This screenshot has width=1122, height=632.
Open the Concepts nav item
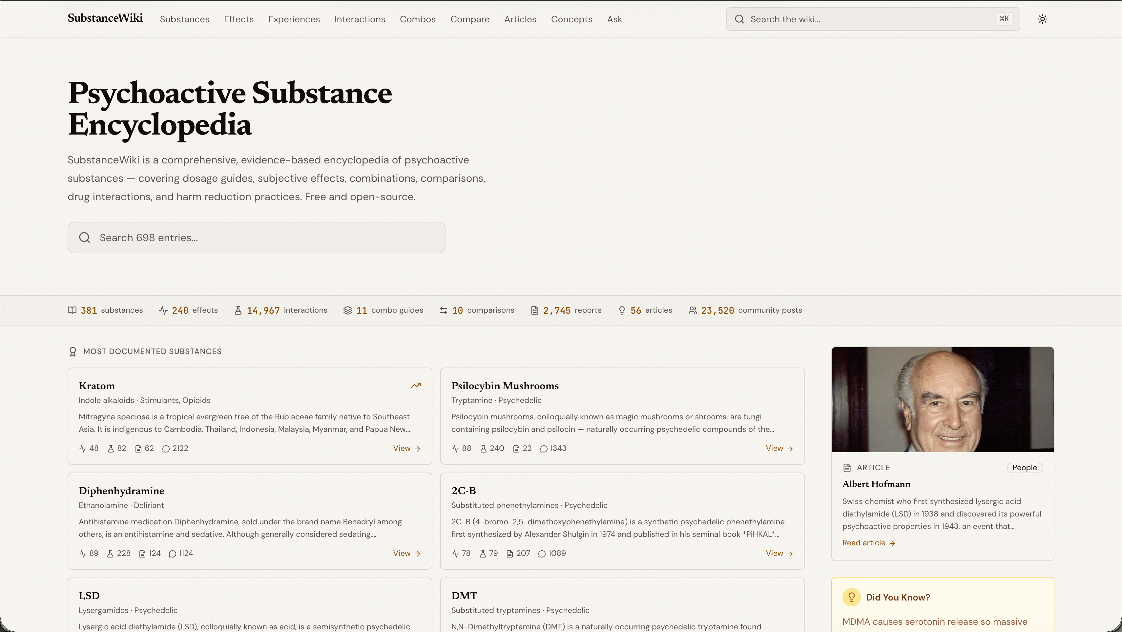pyautogui.click(x=571, y=19)
